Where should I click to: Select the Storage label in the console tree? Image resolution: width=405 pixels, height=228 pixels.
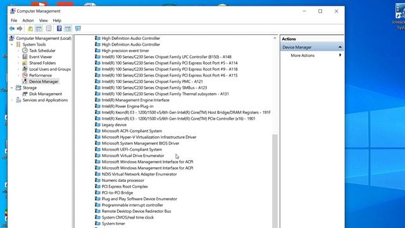click(x=30, y=87)
